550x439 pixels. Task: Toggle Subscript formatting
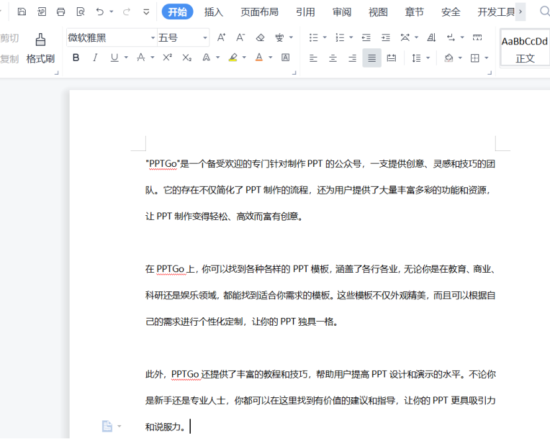click(x=187, y=58)
